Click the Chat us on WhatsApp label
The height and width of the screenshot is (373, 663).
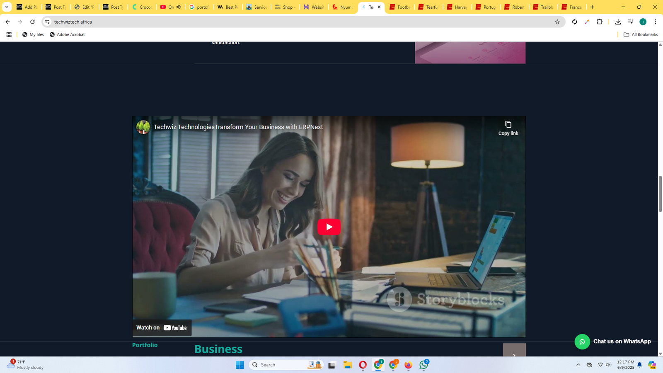point(622,342)
